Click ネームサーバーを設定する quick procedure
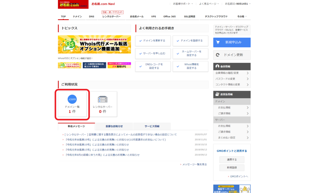Viewport: 314px width, 193px height. 190,53
